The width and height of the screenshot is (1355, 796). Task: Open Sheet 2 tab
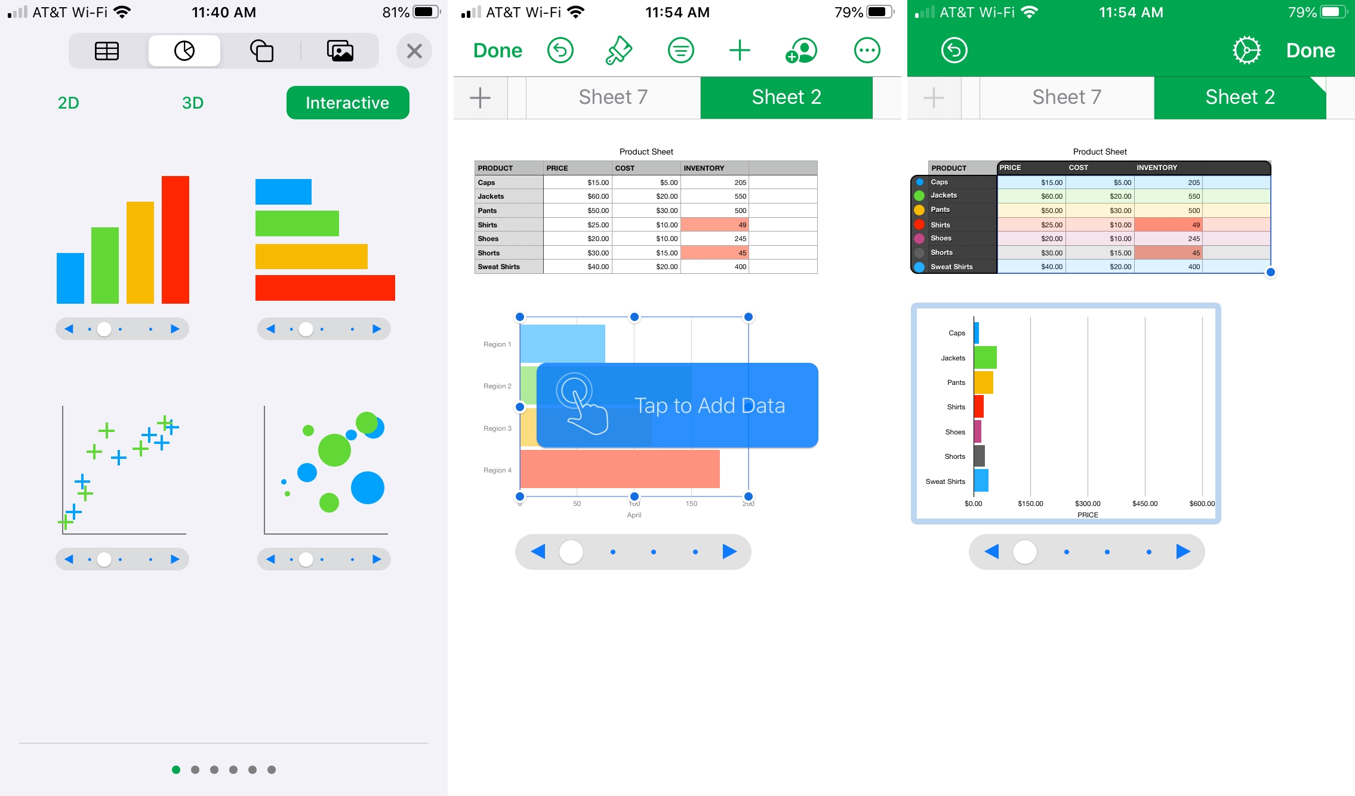(x=786, y=95)
